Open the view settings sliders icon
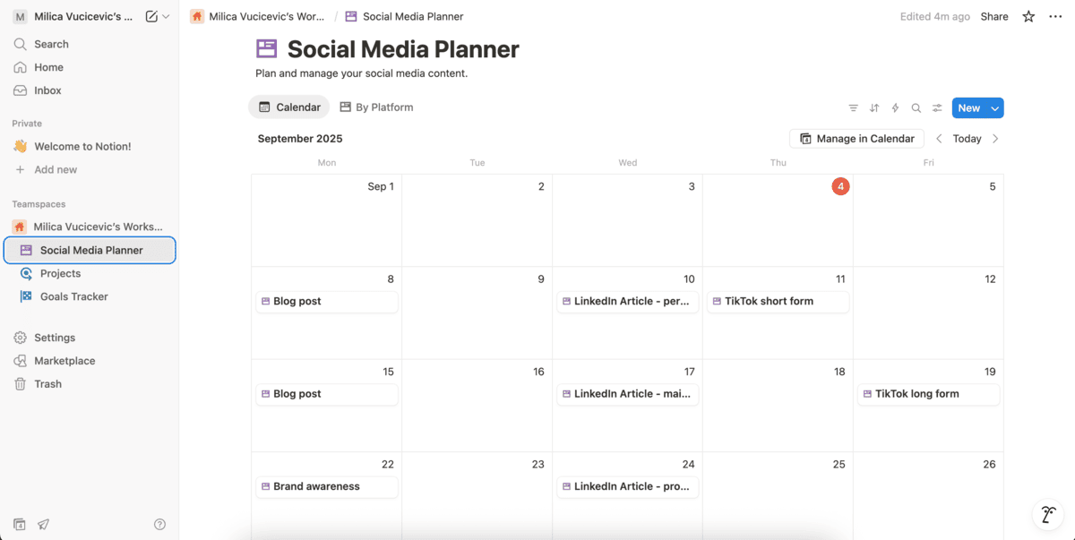 (937, 108)
